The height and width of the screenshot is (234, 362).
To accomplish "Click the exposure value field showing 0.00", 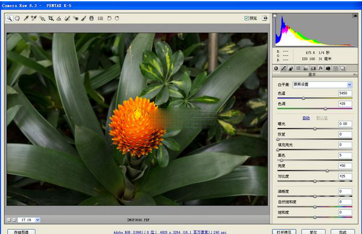I will 345,124.
